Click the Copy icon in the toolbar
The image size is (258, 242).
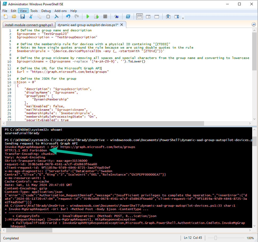point(40,16)
